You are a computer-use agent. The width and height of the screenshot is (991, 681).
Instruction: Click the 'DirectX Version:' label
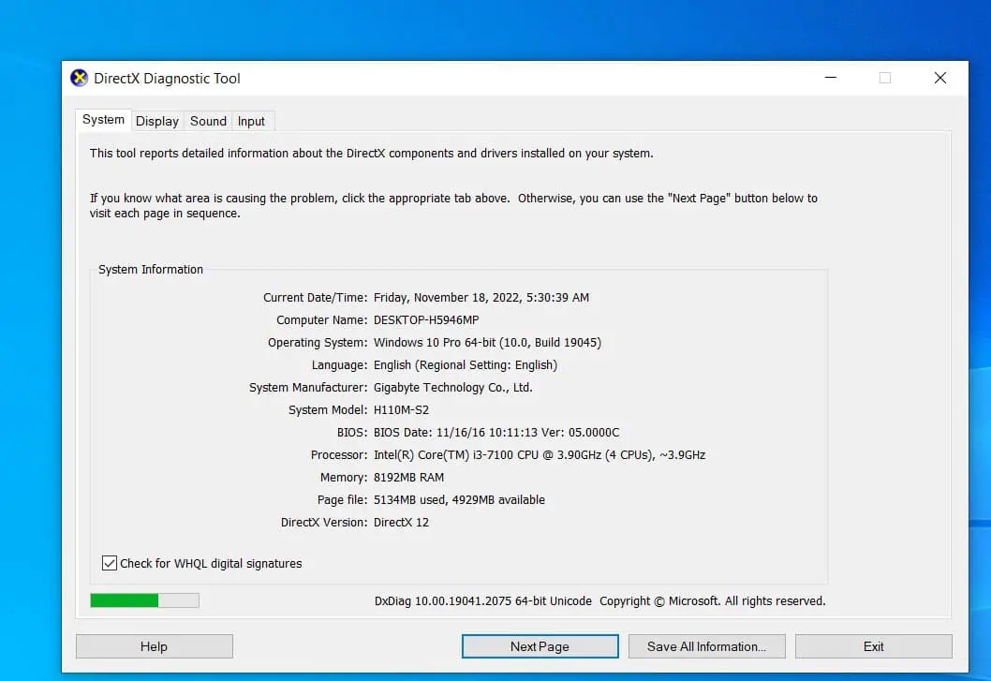tap(323, 523)
